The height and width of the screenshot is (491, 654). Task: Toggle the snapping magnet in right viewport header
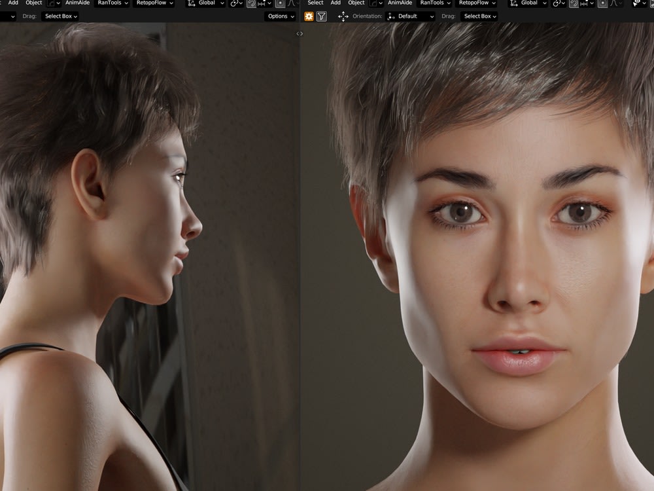(x=574, y=3)
